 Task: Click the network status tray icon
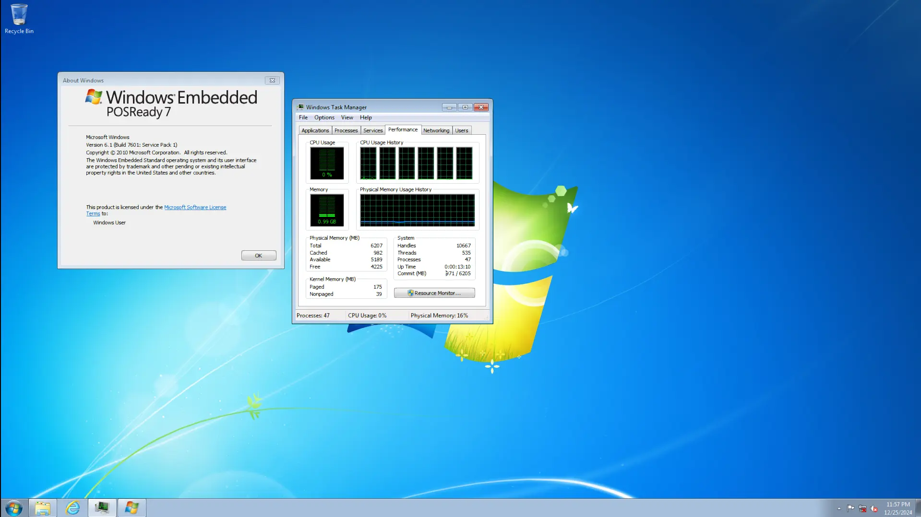point(862,508)
